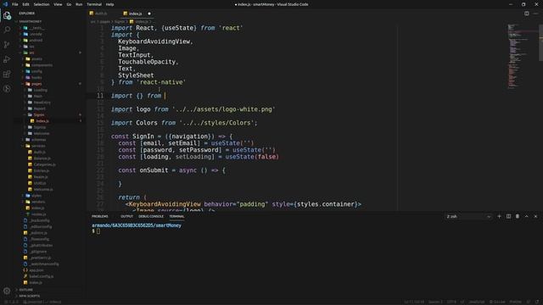Open .gitignore file
The image size is (543, 305).
pyautogui.click(x=38, y=252)
